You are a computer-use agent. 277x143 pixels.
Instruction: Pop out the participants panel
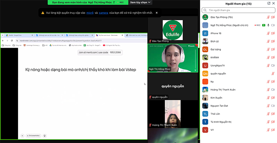[269, 3]
